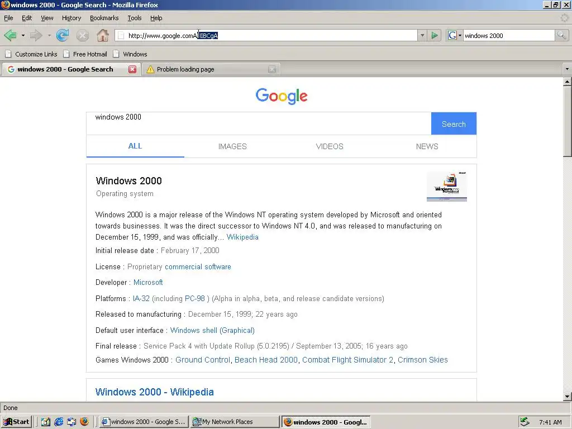Click the network system tray icon

click(525, 422)
